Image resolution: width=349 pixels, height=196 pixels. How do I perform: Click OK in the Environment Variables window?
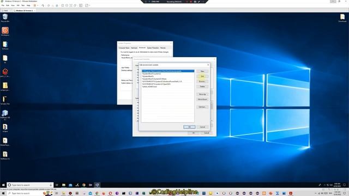(194, 133)
